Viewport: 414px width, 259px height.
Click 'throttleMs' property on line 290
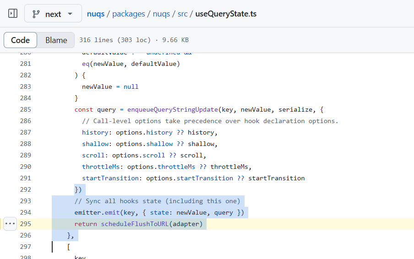(x=101, y=167)
